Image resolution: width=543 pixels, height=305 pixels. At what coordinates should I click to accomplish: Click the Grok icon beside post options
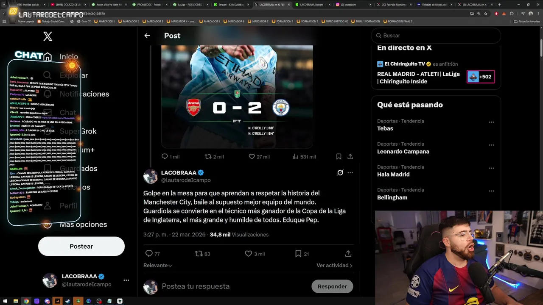(x=340, y=172)
